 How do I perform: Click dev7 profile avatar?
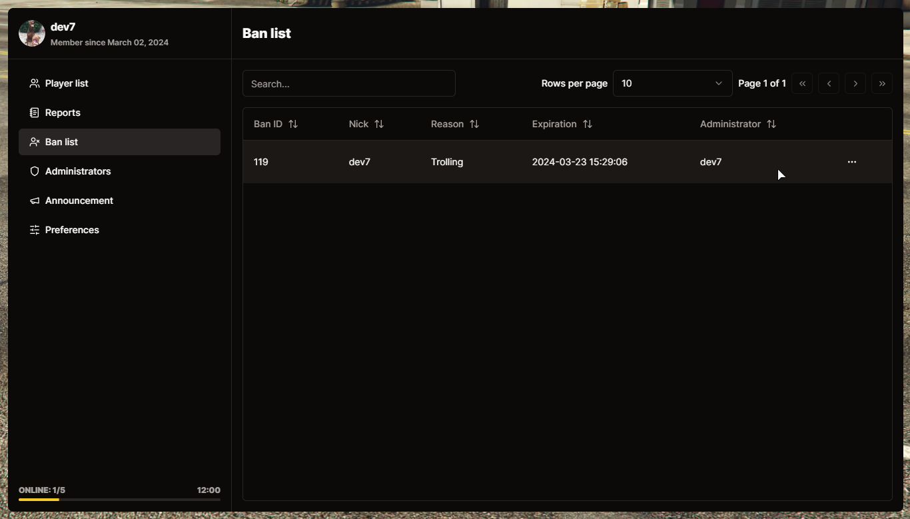pyautogui.click(x=32, y=33)
